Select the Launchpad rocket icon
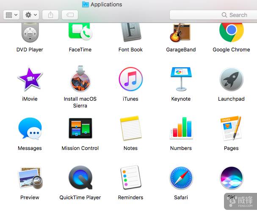Screen dimensions: 257x212 tap(232, 79)
